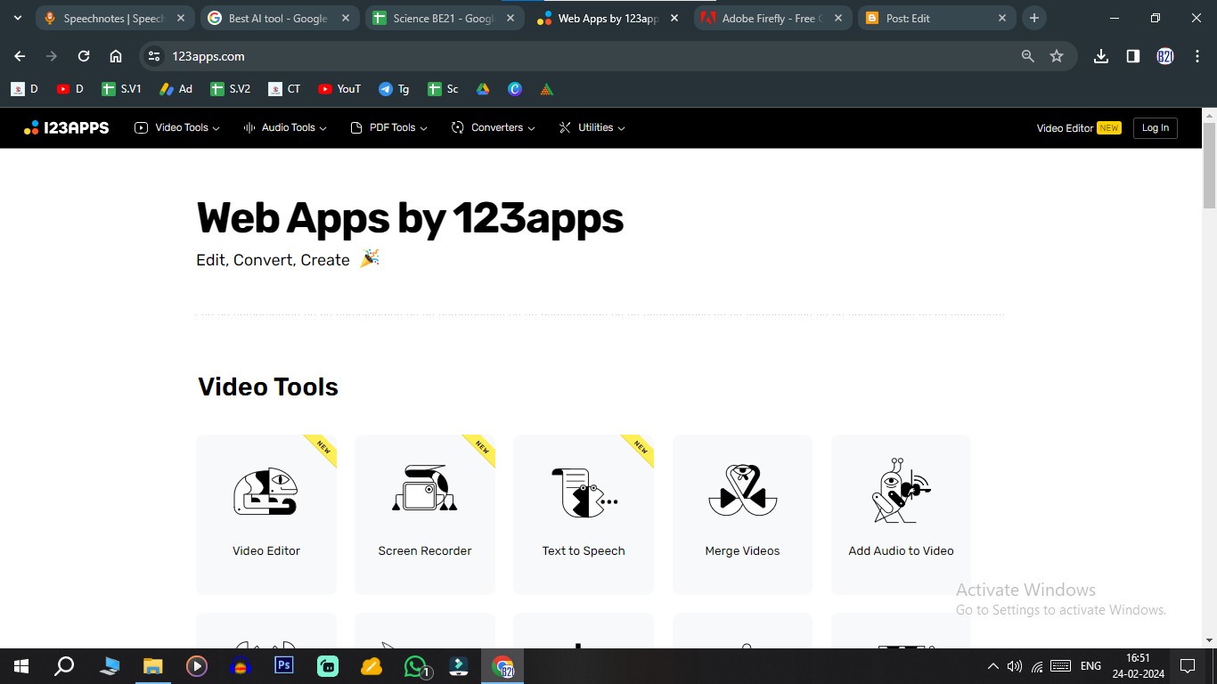Image resolution: width=1217 pixels, height=684 pixels.
Task: Open the Windows Start menu
Action: [x=21, y=666]
